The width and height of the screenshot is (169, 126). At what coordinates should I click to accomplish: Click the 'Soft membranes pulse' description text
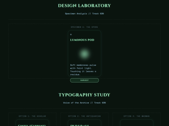click(83, 70)
